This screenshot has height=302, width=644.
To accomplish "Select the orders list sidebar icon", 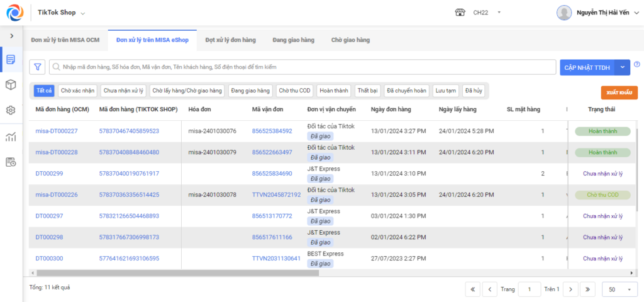I will (11, 60).
